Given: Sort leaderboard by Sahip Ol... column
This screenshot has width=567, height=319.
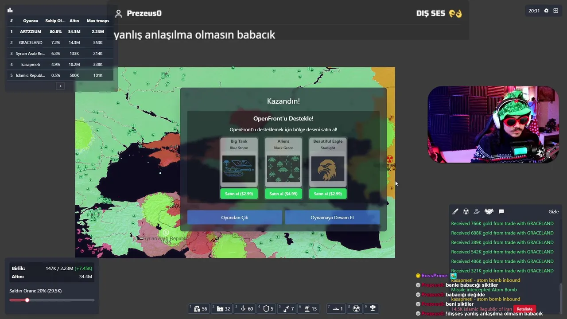Looking at the screenshot, I should click(55, 21).
